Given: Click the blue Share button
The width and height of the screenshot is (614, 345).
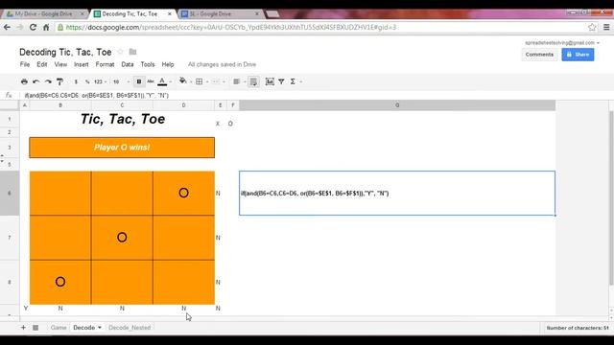Looking at the screenshot, I should (578, 55).
